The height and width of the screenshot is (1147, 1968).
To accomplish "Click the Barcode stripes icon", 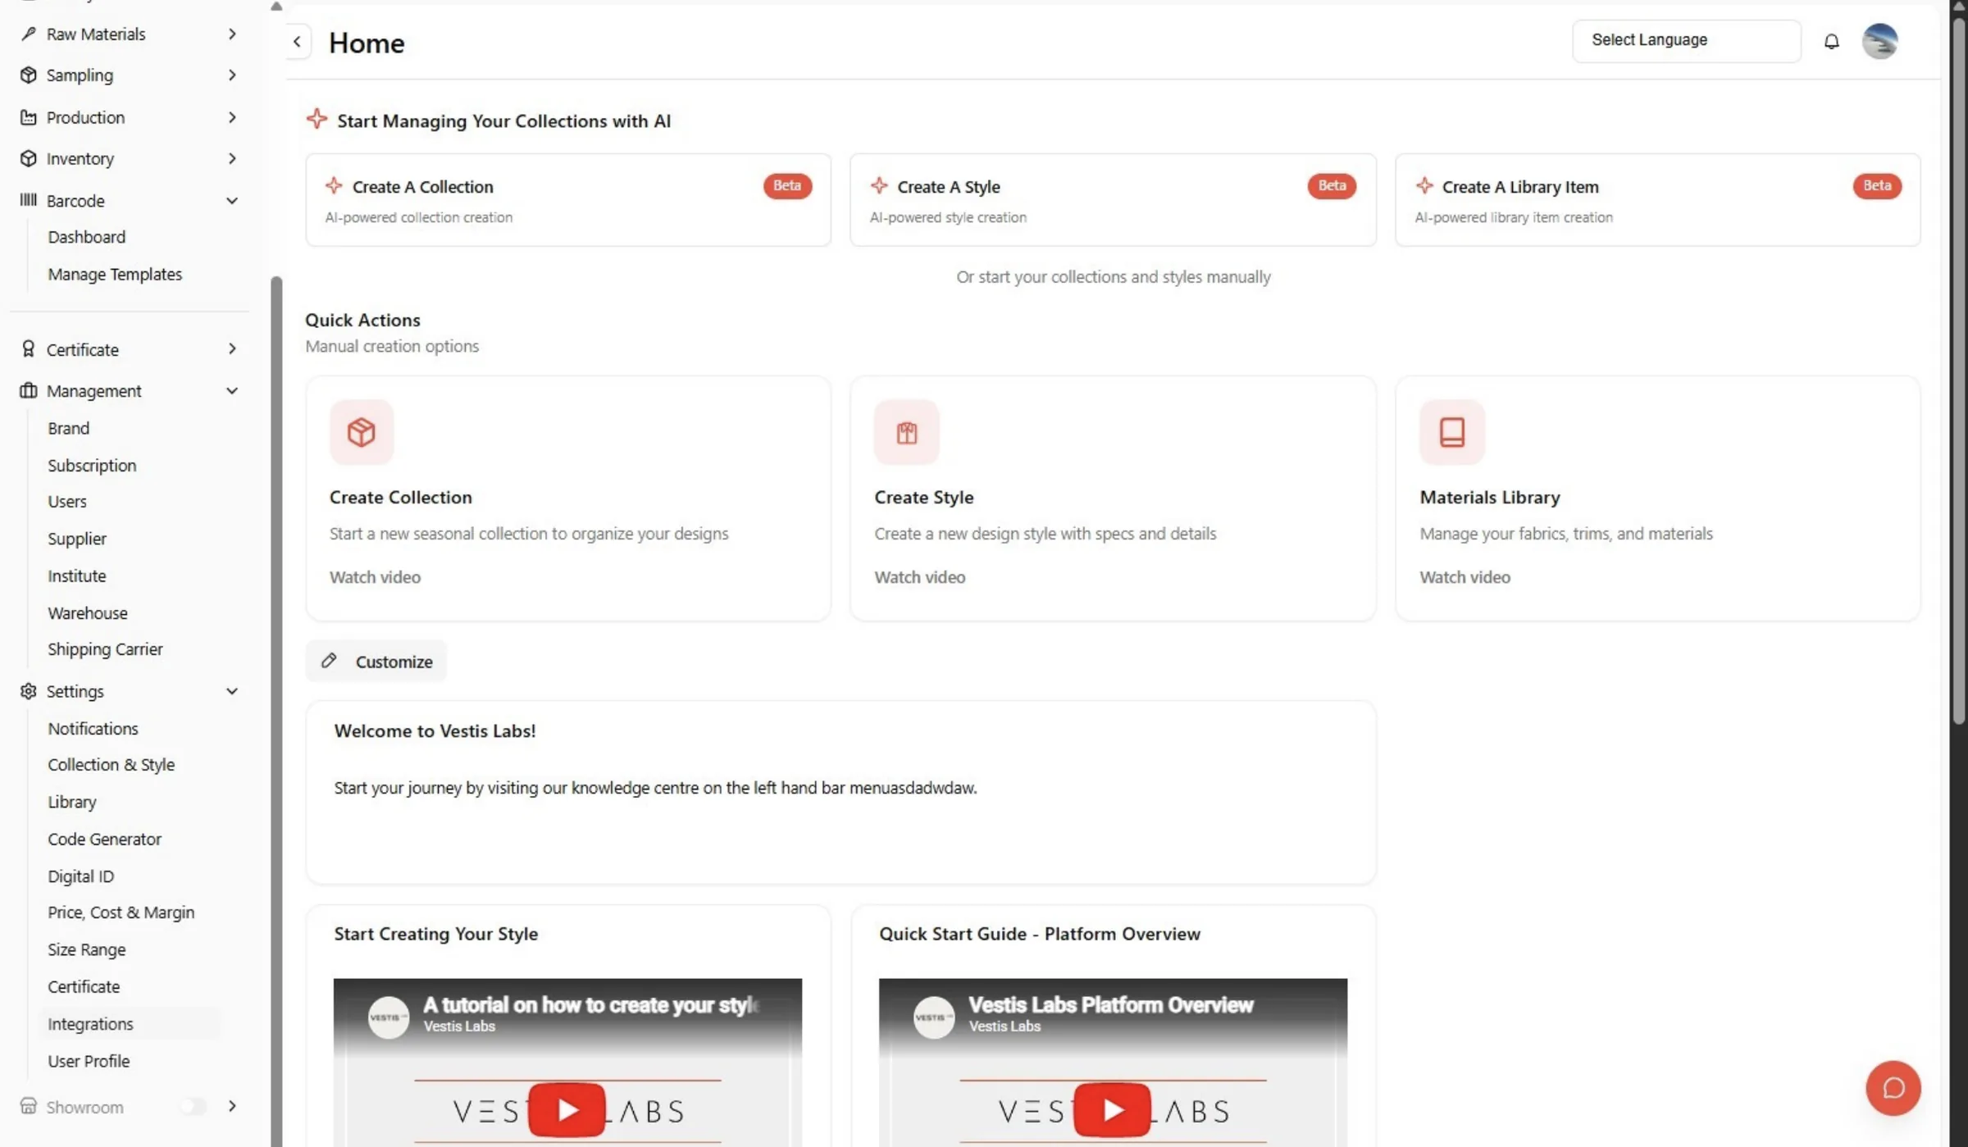I will tap(29, 200).
